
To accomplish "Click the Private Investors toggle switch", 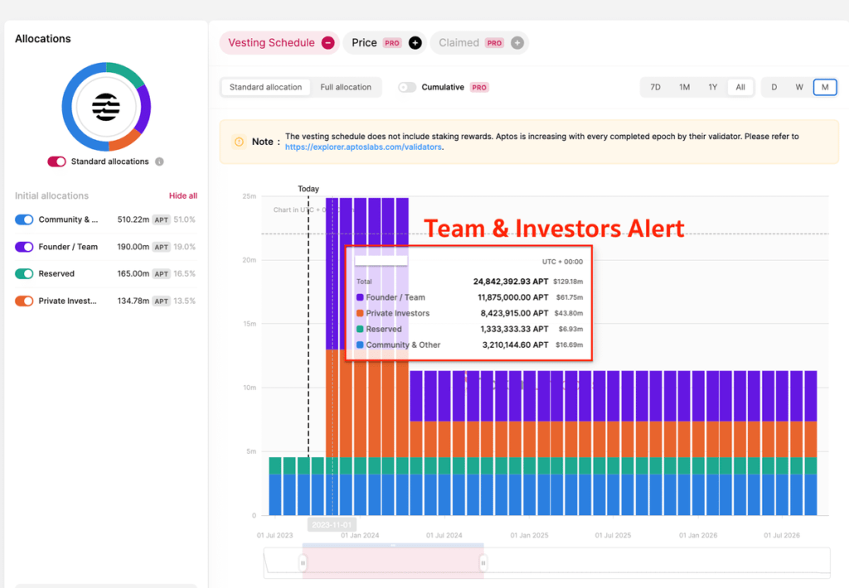I will (x=24, y=301).
